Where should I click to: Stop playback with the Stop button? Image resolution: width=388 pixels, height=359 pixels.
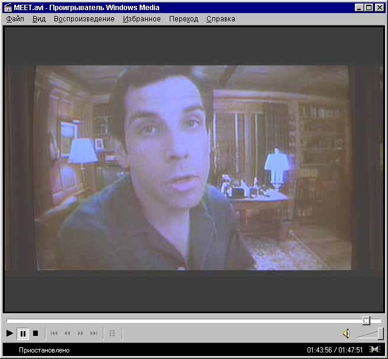35,334
